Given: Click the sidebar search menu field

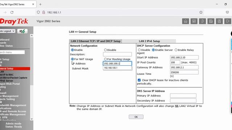Looking at the screenshot, I should tap(12, 52).
